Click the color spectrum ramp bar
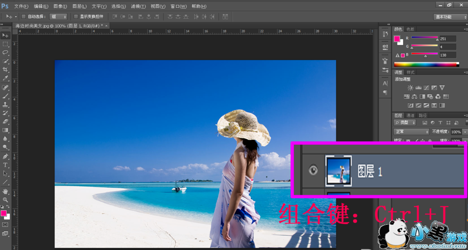Screen dimensions: 468x250 pos(426,64)
